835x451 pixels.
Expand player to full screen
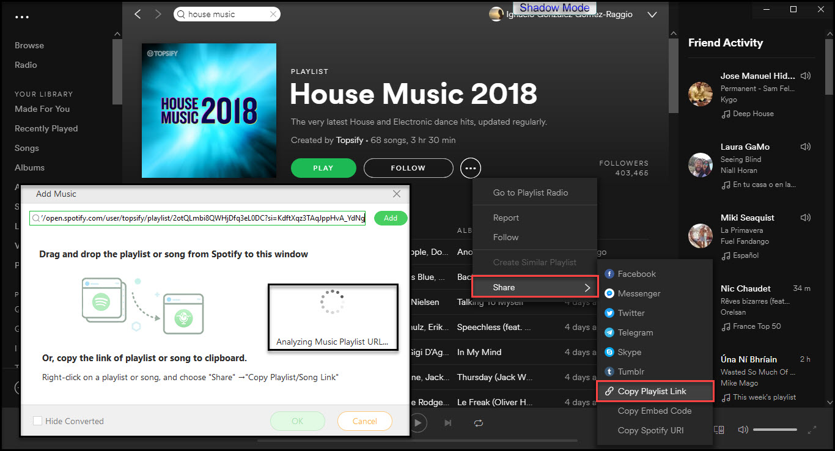pos(812,430)
